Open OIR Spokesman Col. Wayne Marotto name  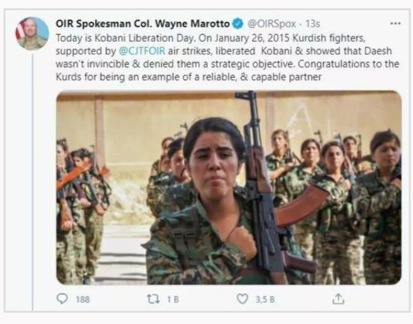(x=143, y=24)
